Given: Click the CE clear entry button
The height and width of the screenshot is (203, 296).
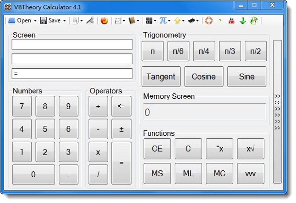Looking at the screenshot, I should pyautogui.click(x=157, y=149).
